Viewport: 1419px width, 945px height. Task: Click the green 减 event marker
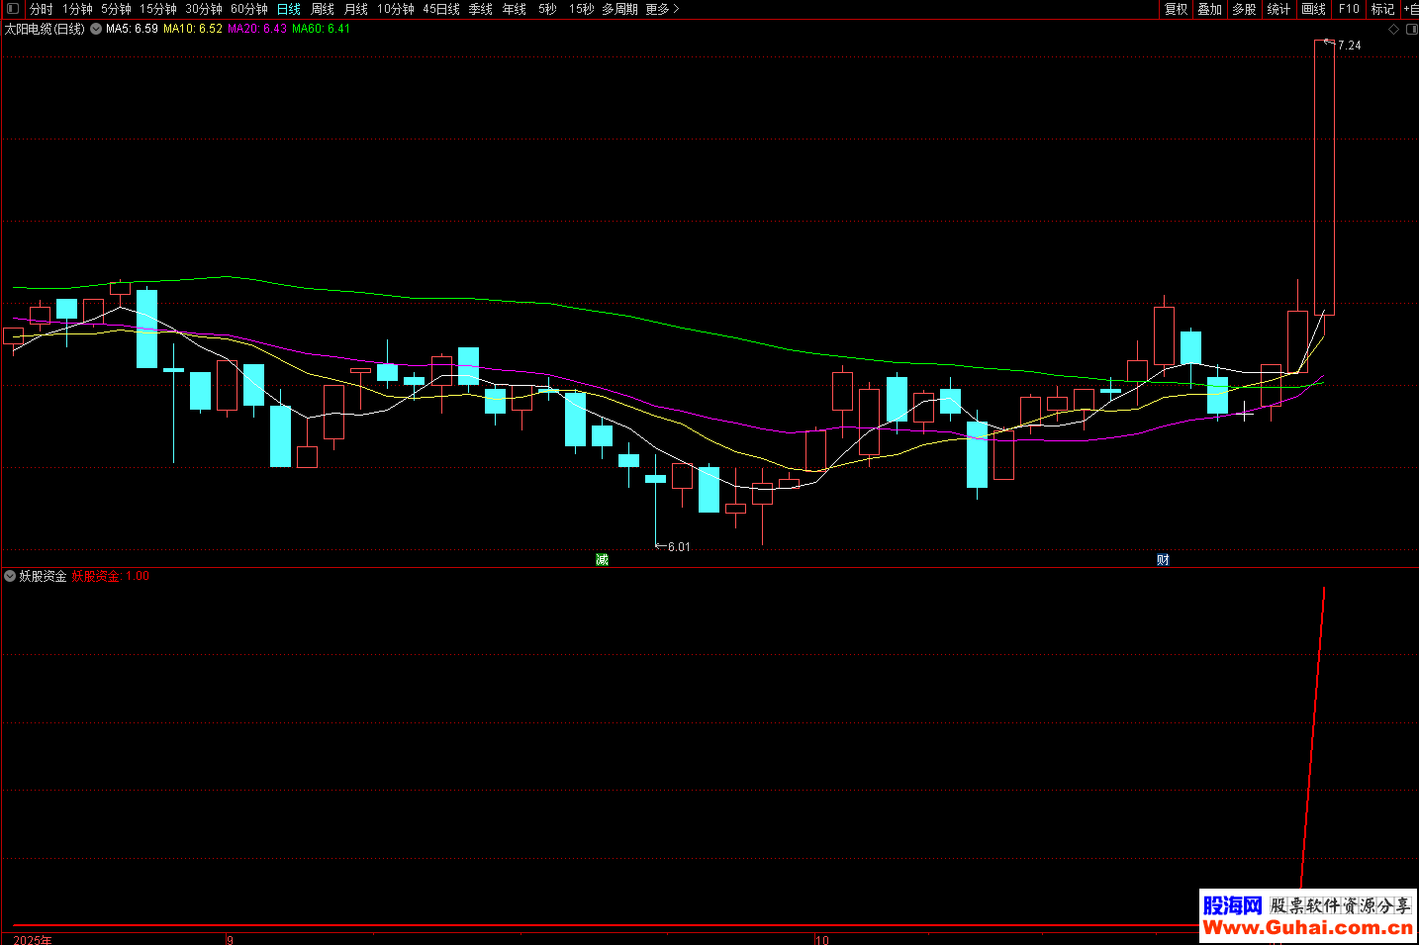coord(602,560)
